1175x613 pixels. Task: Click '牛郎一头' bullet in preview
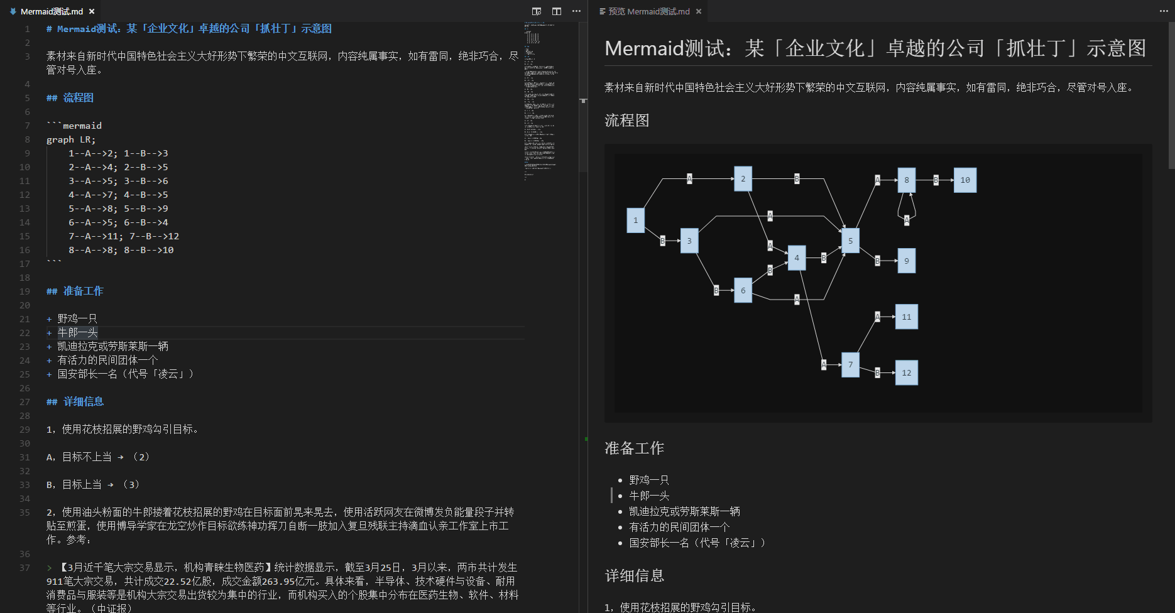pos(649,496)
